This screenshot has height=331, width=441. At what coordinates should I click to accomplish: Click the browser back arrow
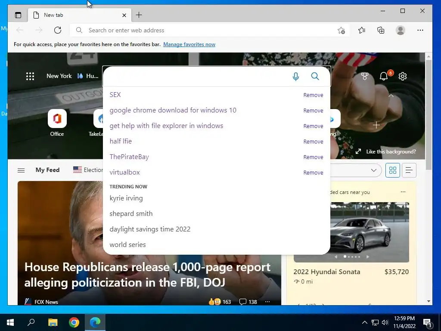(20, 30)
